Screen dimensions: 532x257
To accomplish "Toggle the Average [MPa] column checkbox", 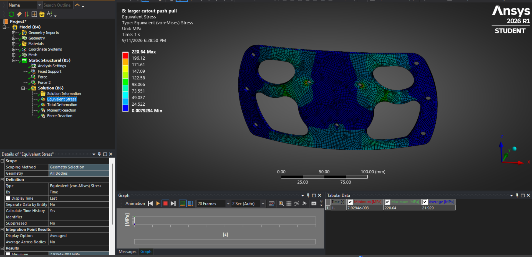I will pos(425,202).
